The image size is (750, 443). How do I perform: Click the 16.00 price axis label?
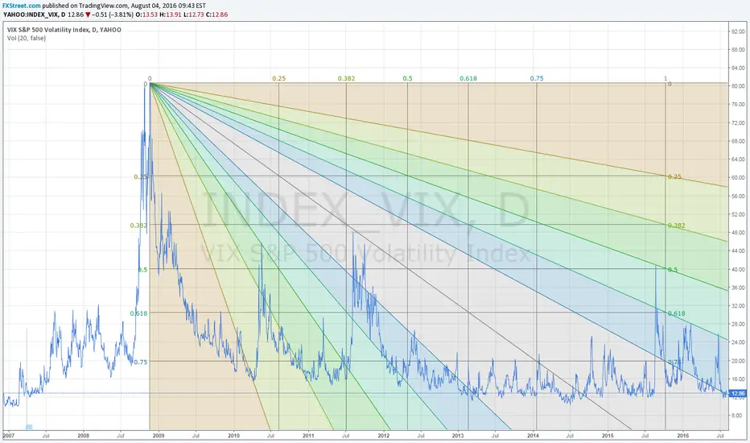(738, 379)
